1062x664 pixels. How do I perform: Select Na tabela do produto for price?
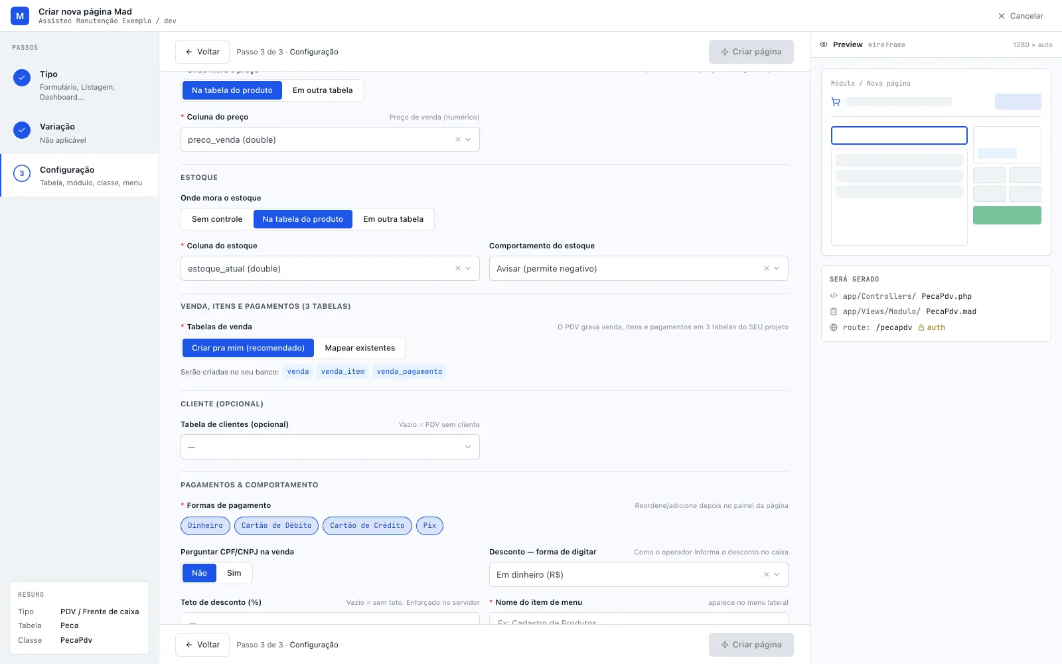click(232, 90)
